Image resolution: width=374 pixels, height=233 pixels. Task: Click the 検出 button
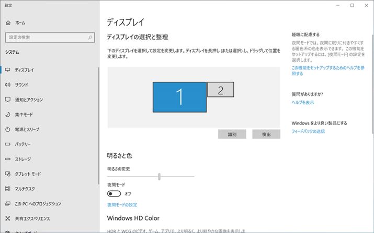(x=266, y=134)
